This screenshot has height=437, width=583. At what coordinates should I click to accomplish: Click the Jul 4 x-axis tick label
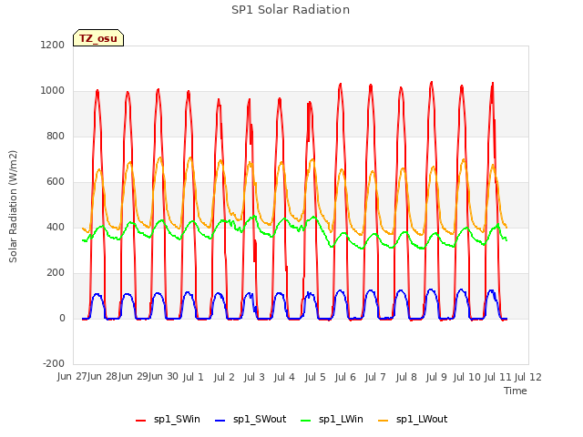click(284, 377)
